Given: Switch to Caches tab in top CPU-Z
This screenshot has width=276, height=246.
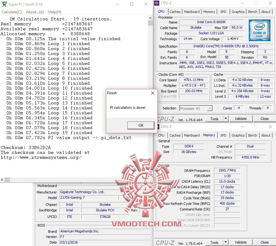Looking at the screenshot, I should 175,12.
